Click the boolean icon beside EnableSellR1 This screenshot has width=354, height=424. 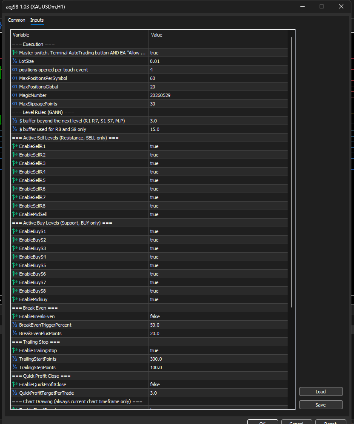coord(14,146)
